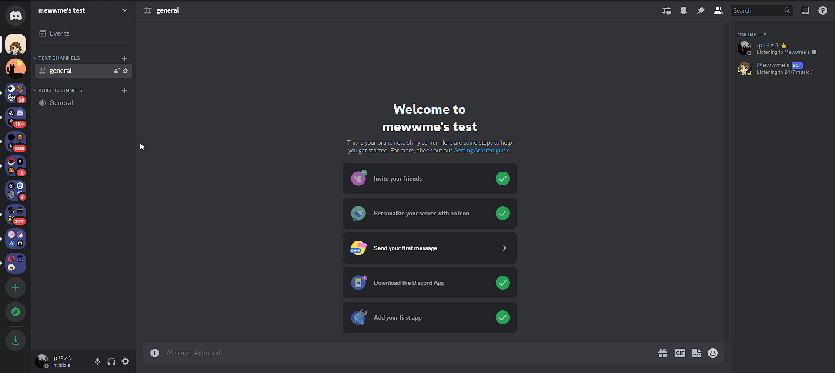Click the Message #general input field
The width and height of the screenshot is (835, 373).
(391, 353)
